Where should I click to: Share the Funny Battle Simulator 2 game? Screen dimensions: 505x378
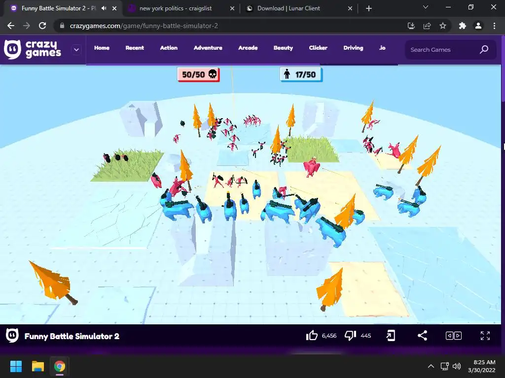(x=422, y=336)
